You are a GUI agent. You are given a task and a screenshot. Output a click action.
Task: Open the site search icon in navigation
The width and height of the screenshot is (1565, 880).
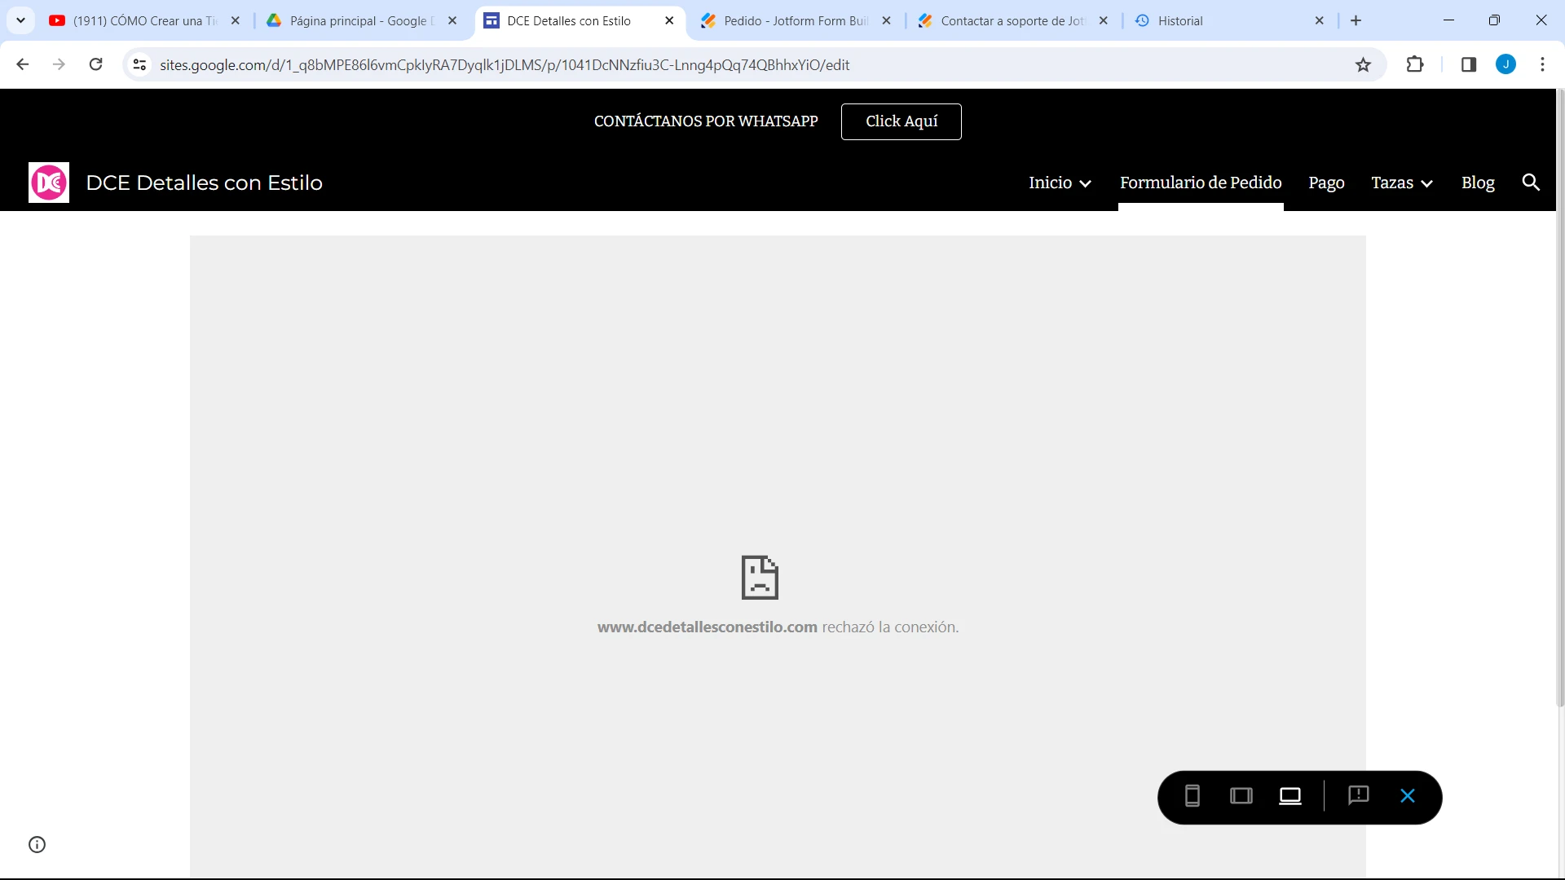pos(1531,183)
